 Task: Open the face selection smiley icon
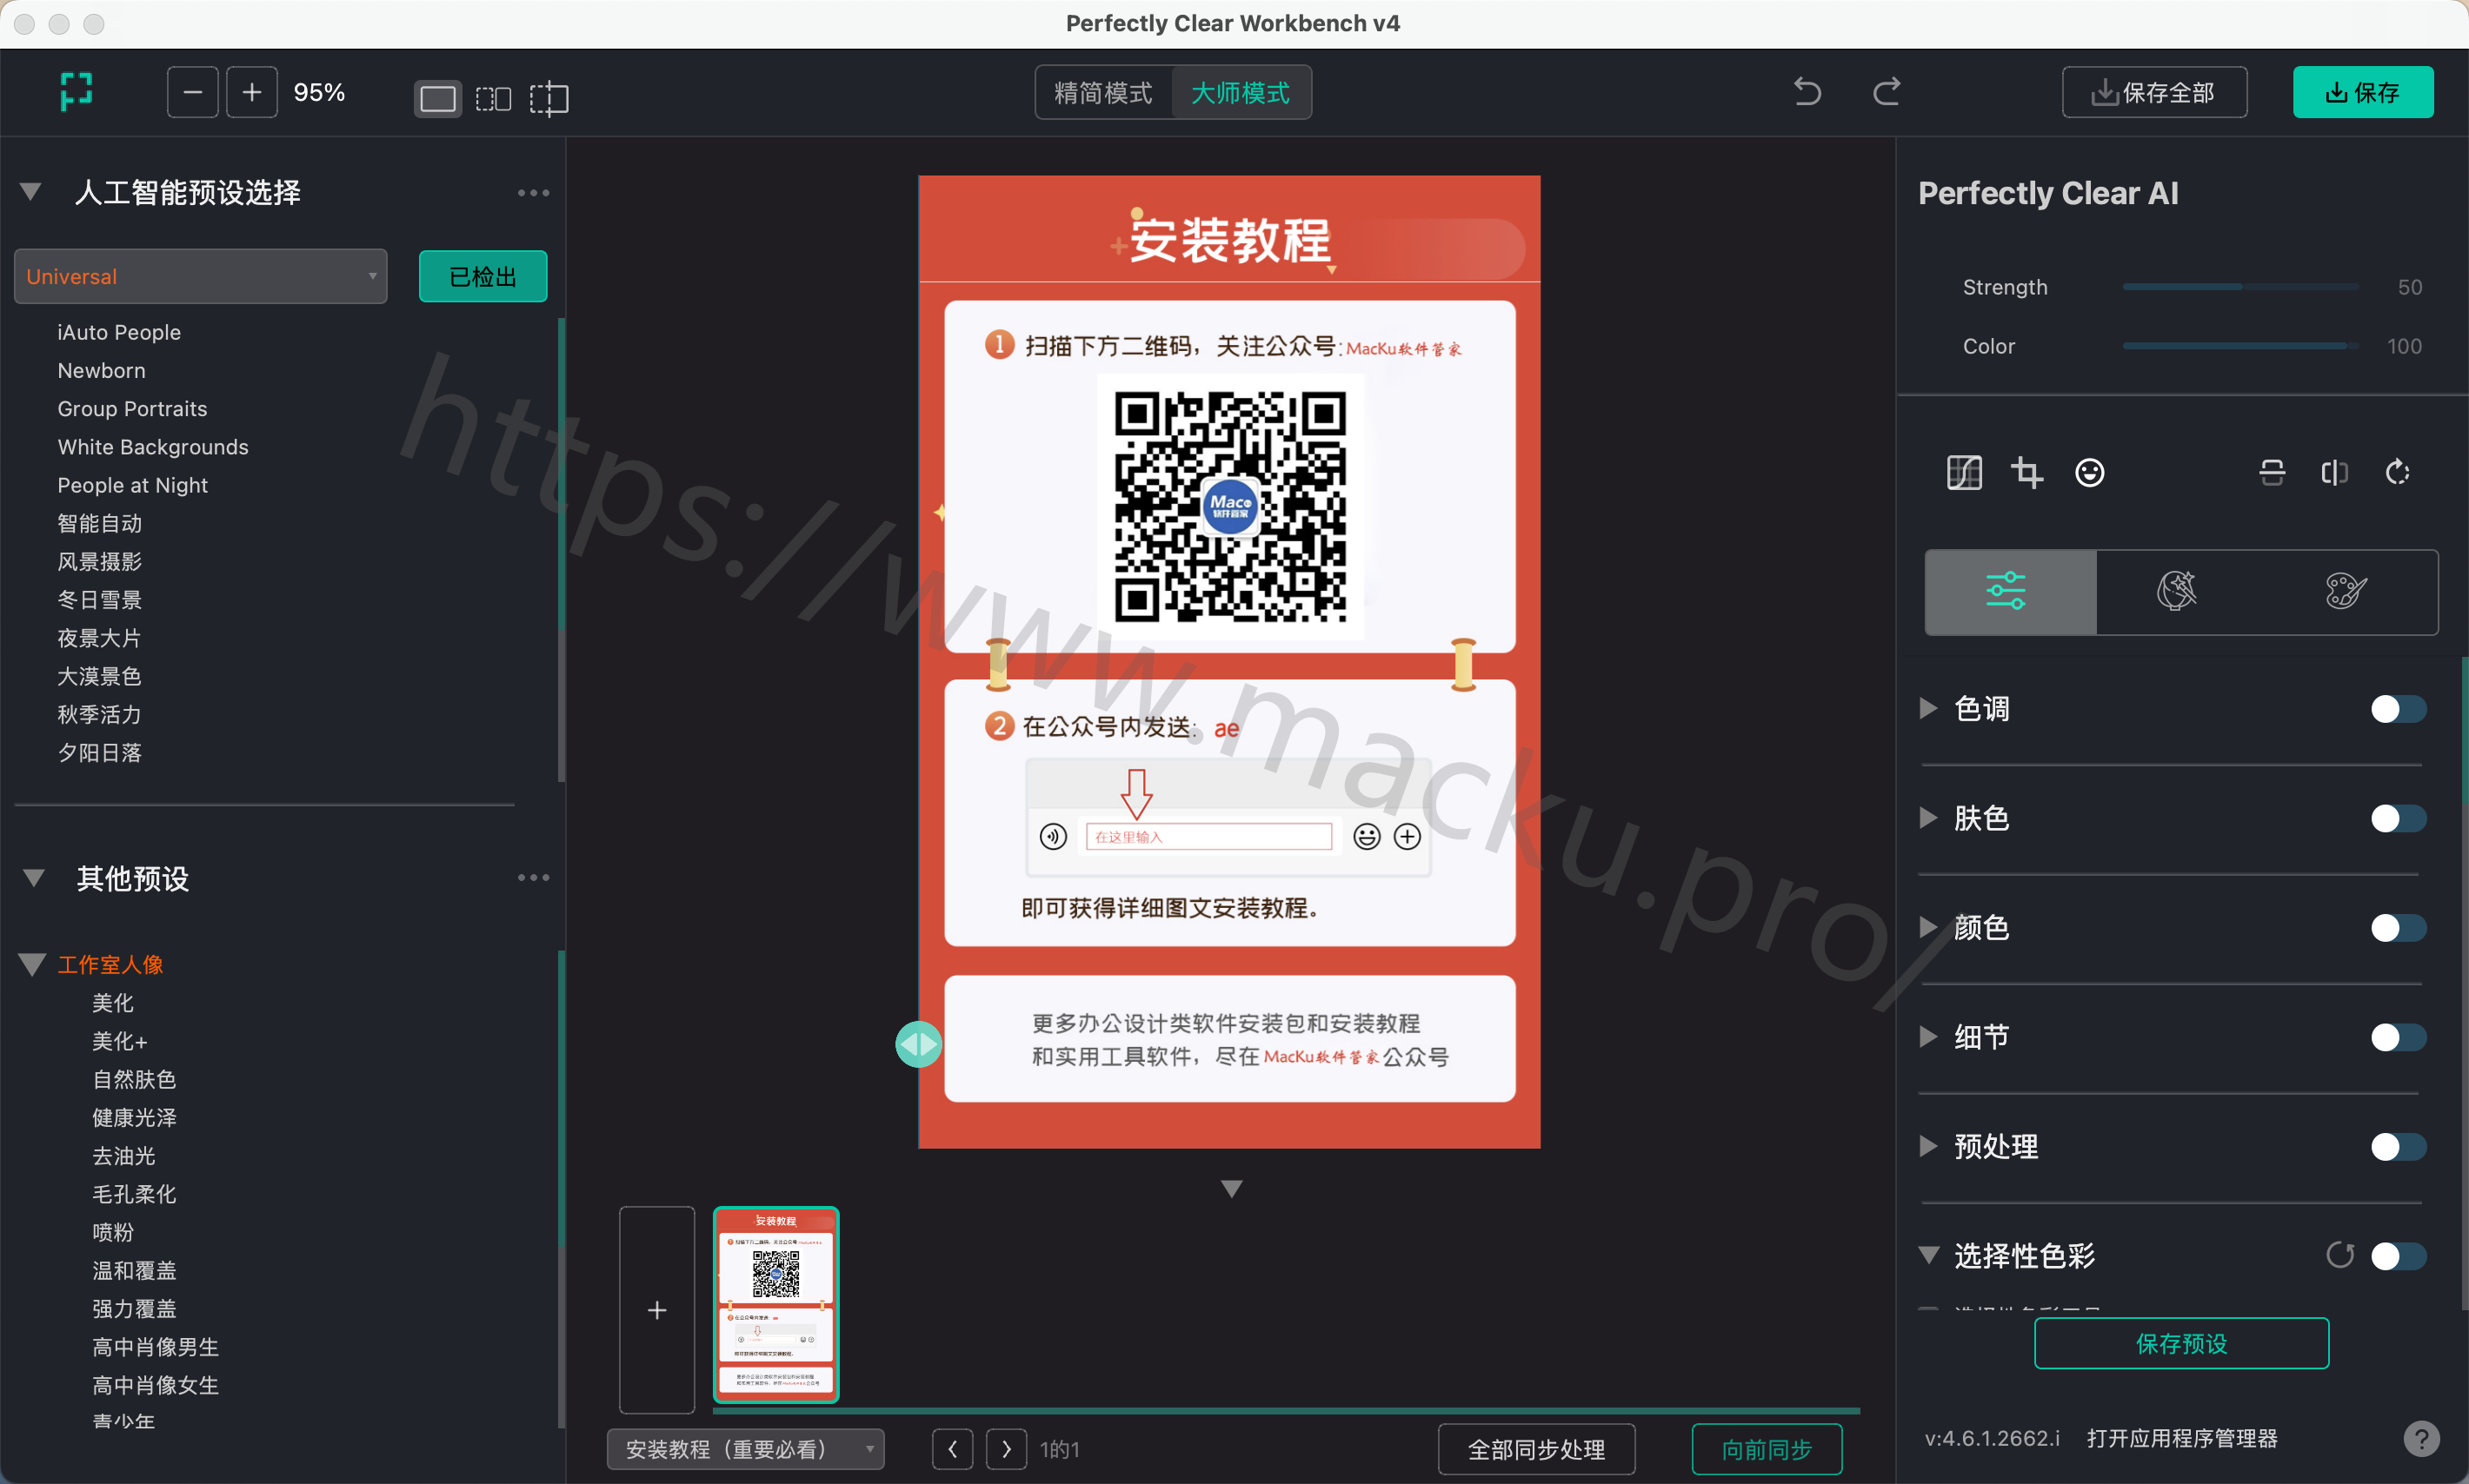(x=2090, y=472)
